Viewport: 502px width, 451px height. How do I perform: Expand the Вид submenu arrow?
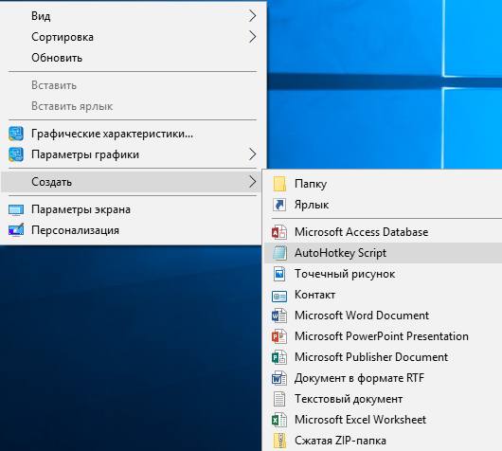(x=252, y=16)
